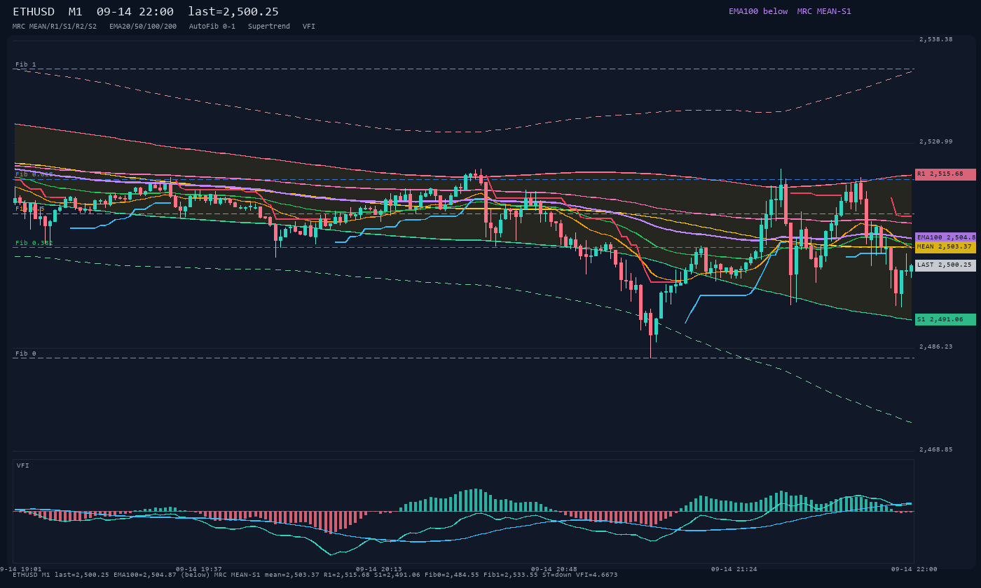
Task: Select the S1 2,491.06 price tag
Action: click(945, 319)
